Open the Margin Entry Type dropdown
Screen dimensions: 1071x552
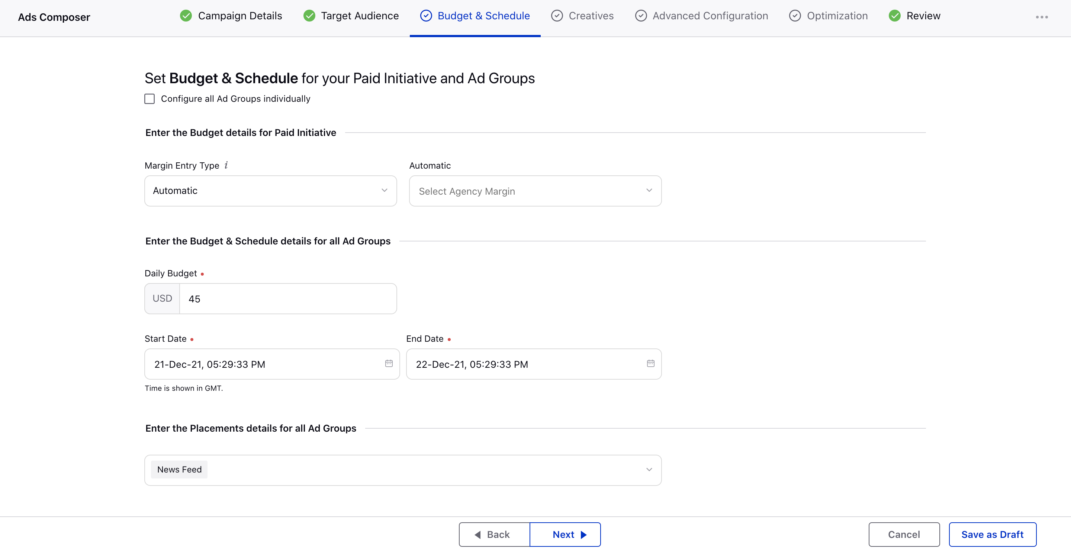(x=271, y=190)
